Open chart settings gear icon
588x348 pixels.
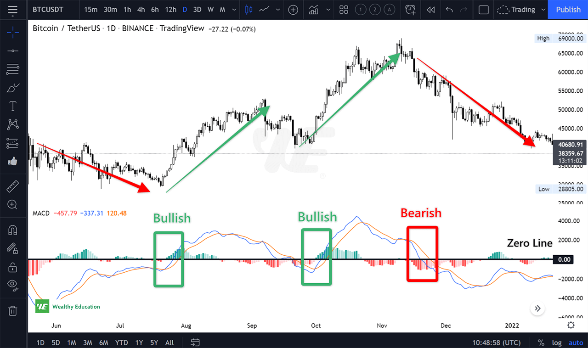(571, 325)
